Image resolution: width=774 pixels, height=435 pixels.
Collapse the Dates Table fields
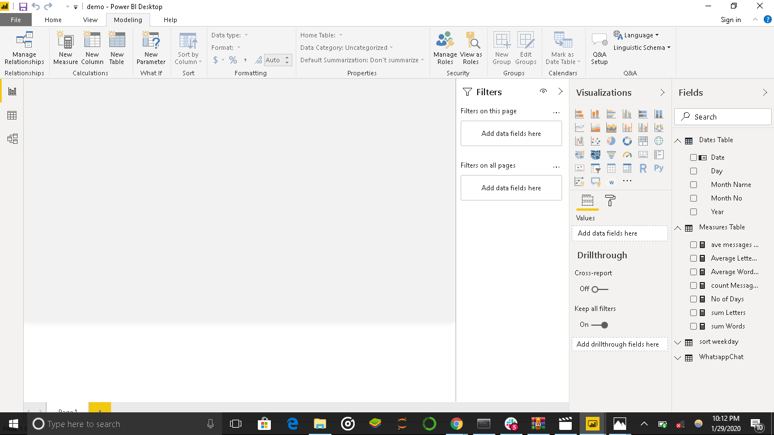678,140
